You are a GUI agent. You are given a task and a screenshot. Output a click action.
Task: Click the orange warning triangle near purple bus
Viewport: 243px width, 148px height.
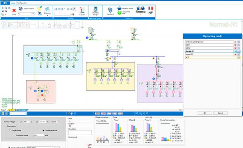(x=153, y=59)
